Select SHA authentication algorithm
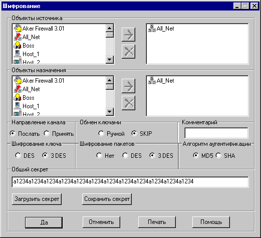 (x=225, y=156)
